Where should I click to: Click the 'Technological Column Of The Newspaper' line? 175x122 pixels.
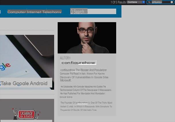[x=85, y=90]
